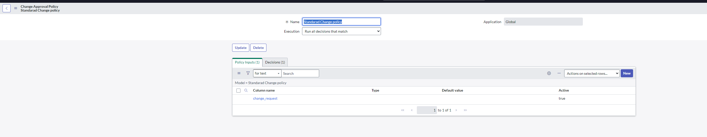
Task: Sort by Type column header
Action: 375,90
